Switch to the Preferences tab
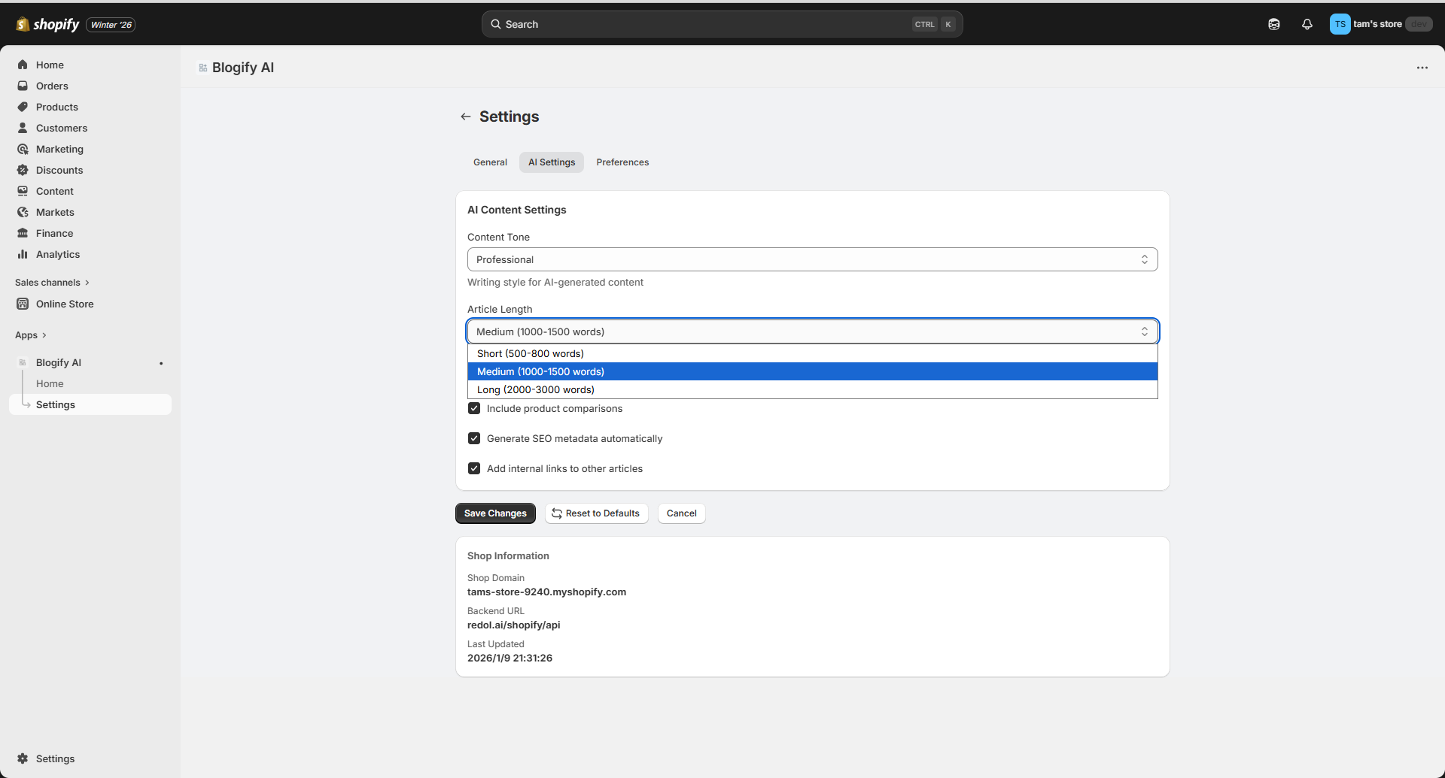Screen dimensions: 1445x778 622,162
